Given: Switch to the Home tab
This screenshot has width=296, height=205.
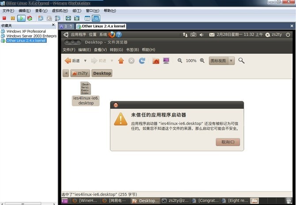Looking at the screenshot, I should pos(66,26).
